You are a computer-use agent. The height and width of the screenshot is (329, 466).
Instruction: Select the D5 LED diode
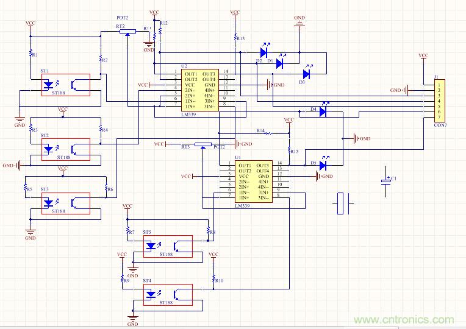[x=323, y=164]
